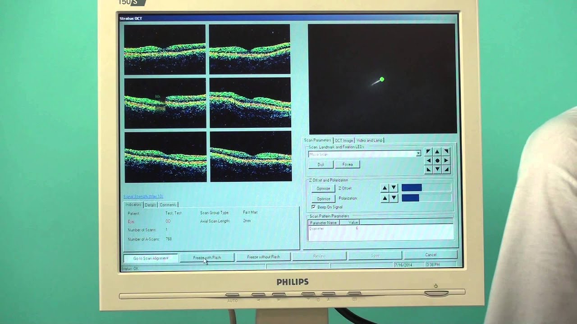Select the top-right OCT scan thumbnail

249,49
